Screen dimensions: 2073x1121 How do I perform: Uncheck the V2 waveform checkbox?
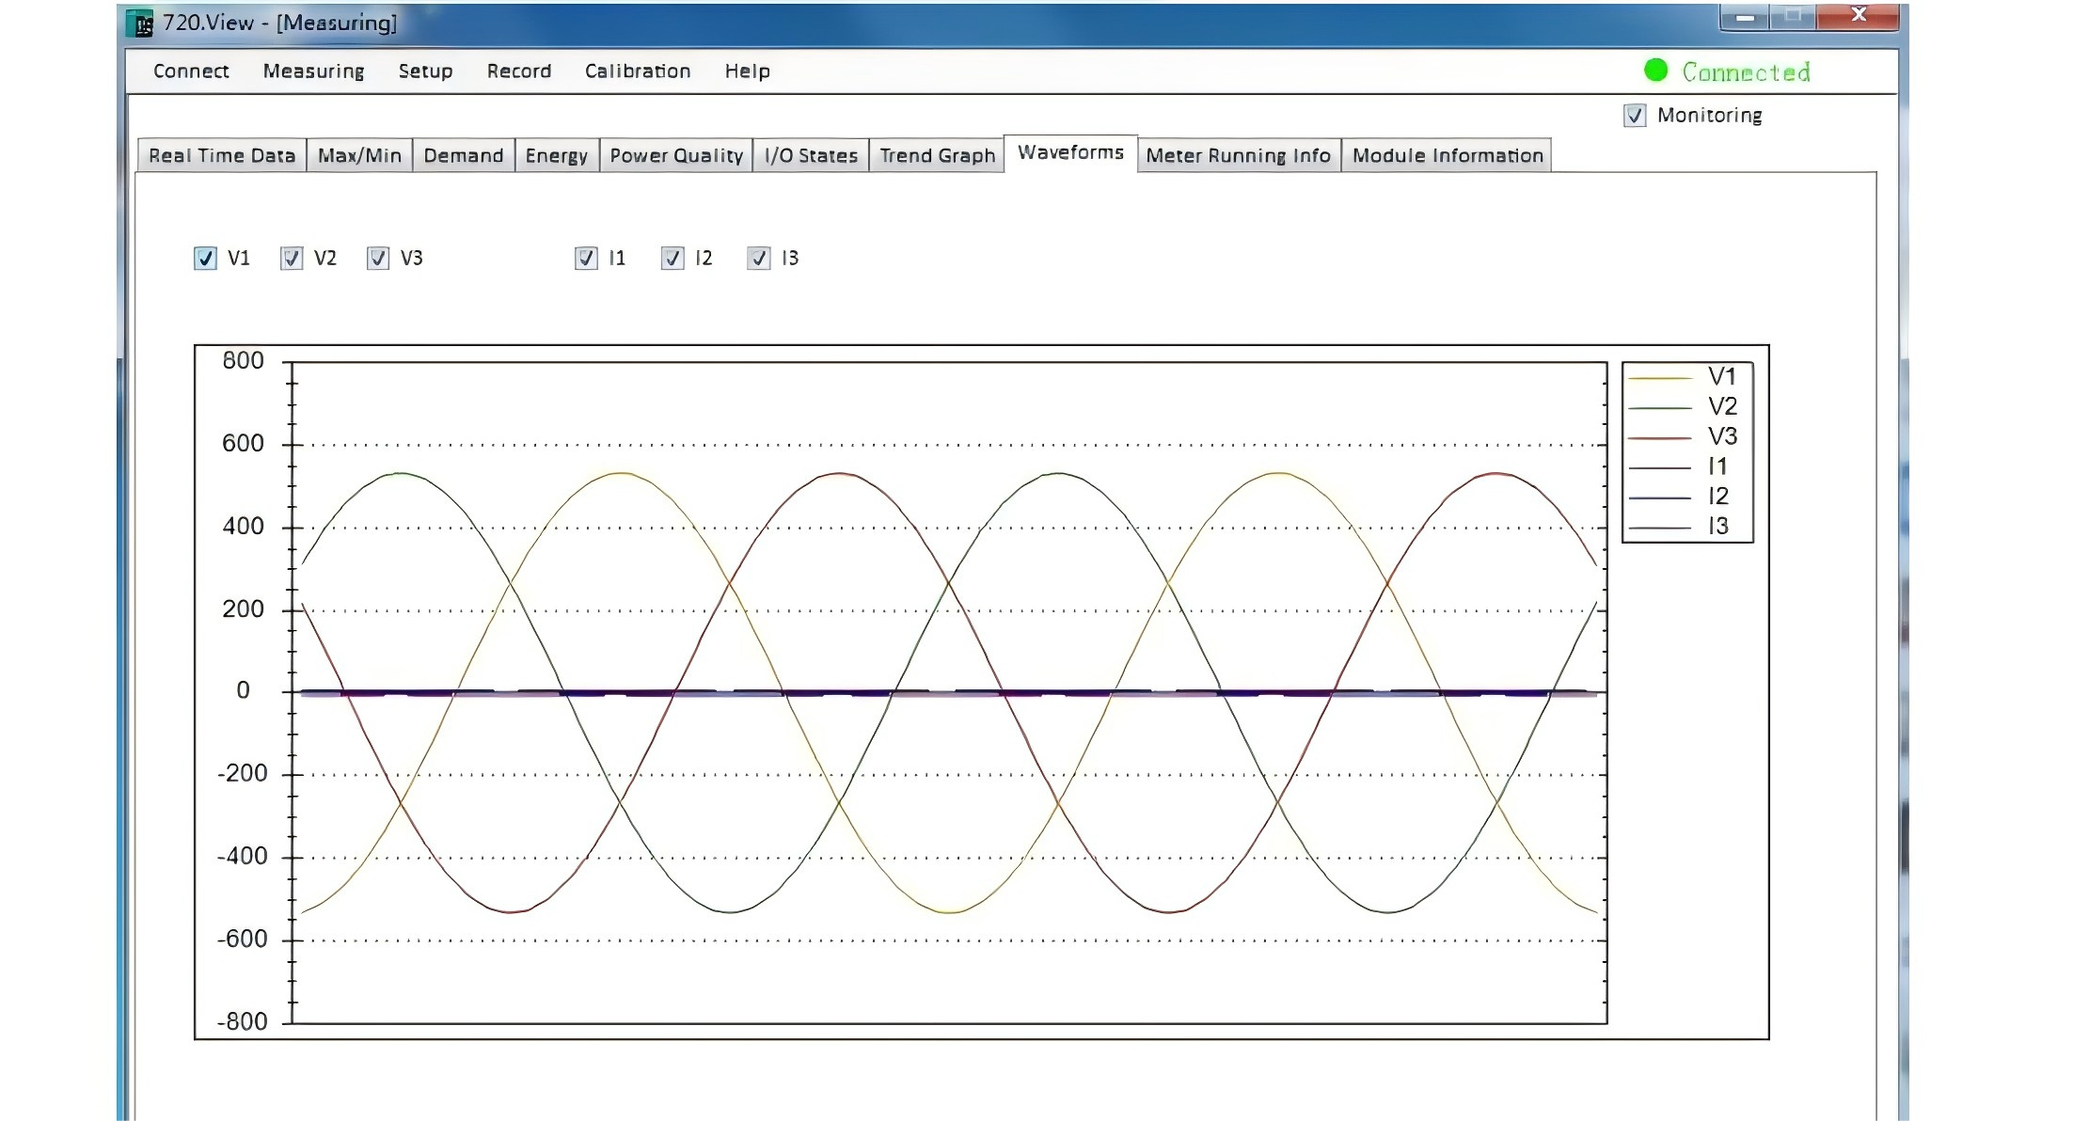coord(292,259)
